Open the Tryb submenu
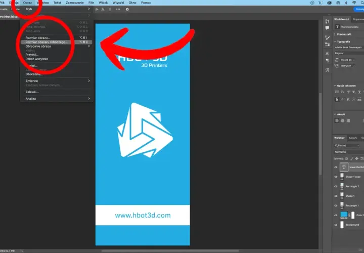 point(57,9)
